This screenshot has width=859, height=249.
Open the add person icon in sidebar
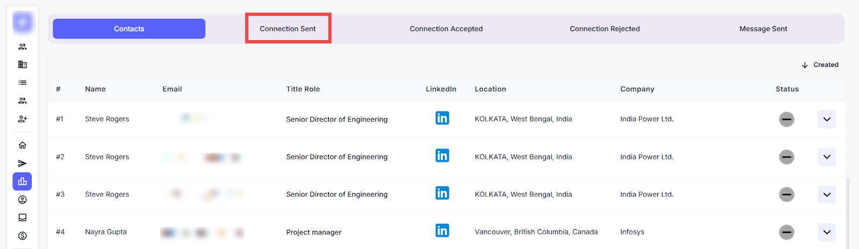tap(23, 119)
